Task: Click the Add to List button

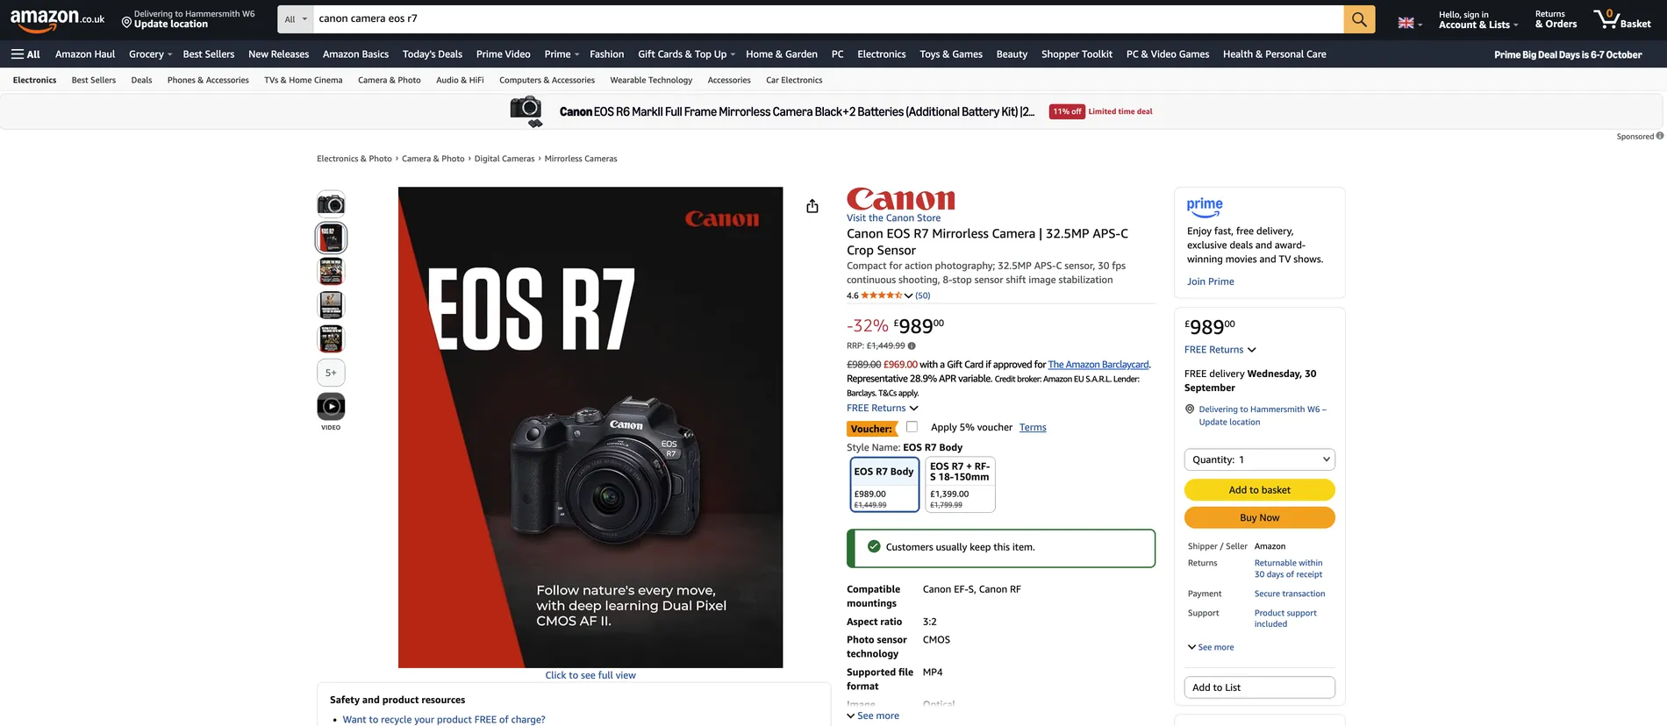Action: click(1259, 687)
